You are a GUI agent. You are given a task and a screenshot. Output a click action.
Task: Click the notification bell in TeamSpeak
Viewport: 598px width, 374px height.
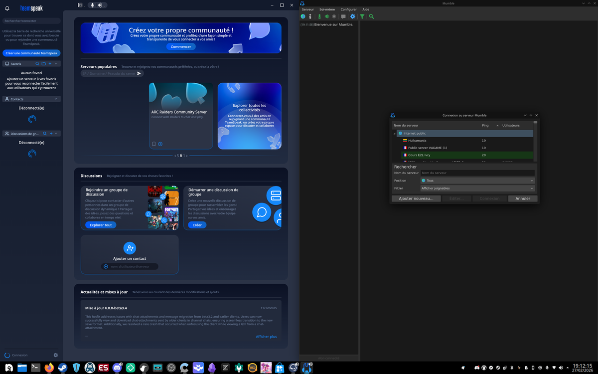pos(7,7)
